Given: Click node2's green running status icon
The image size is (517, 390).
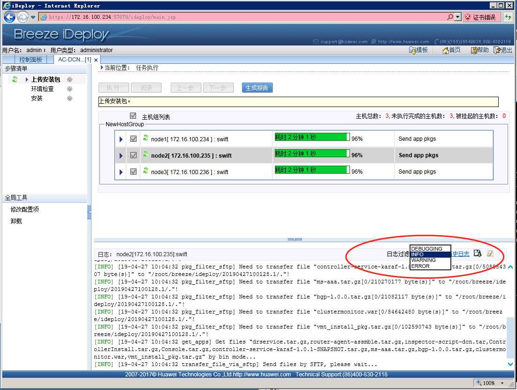Looking at the screenshot, I should [x=145, y=154].
